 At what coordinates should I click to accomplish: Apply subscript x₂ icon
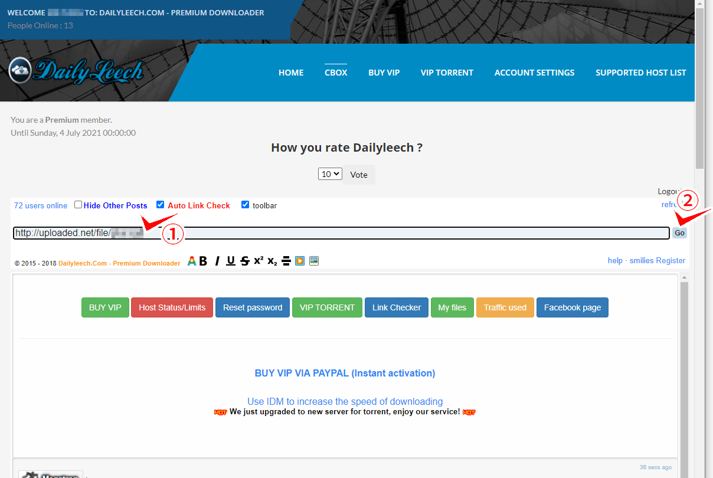(272, 261)
